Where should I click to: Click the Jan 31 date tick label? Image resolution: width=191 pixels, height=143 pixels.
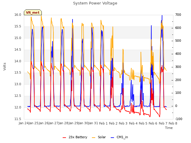93,123
